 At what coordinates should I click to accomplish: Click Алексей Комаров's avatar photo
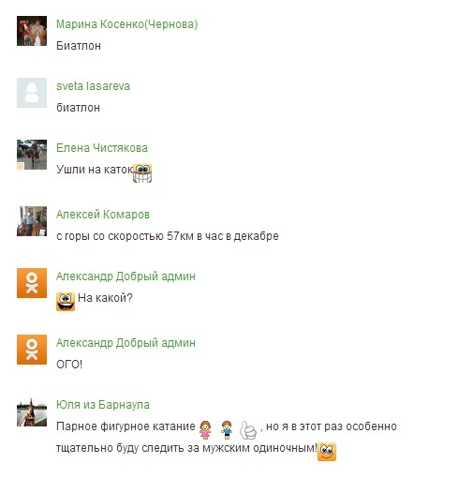click(32, 221)
